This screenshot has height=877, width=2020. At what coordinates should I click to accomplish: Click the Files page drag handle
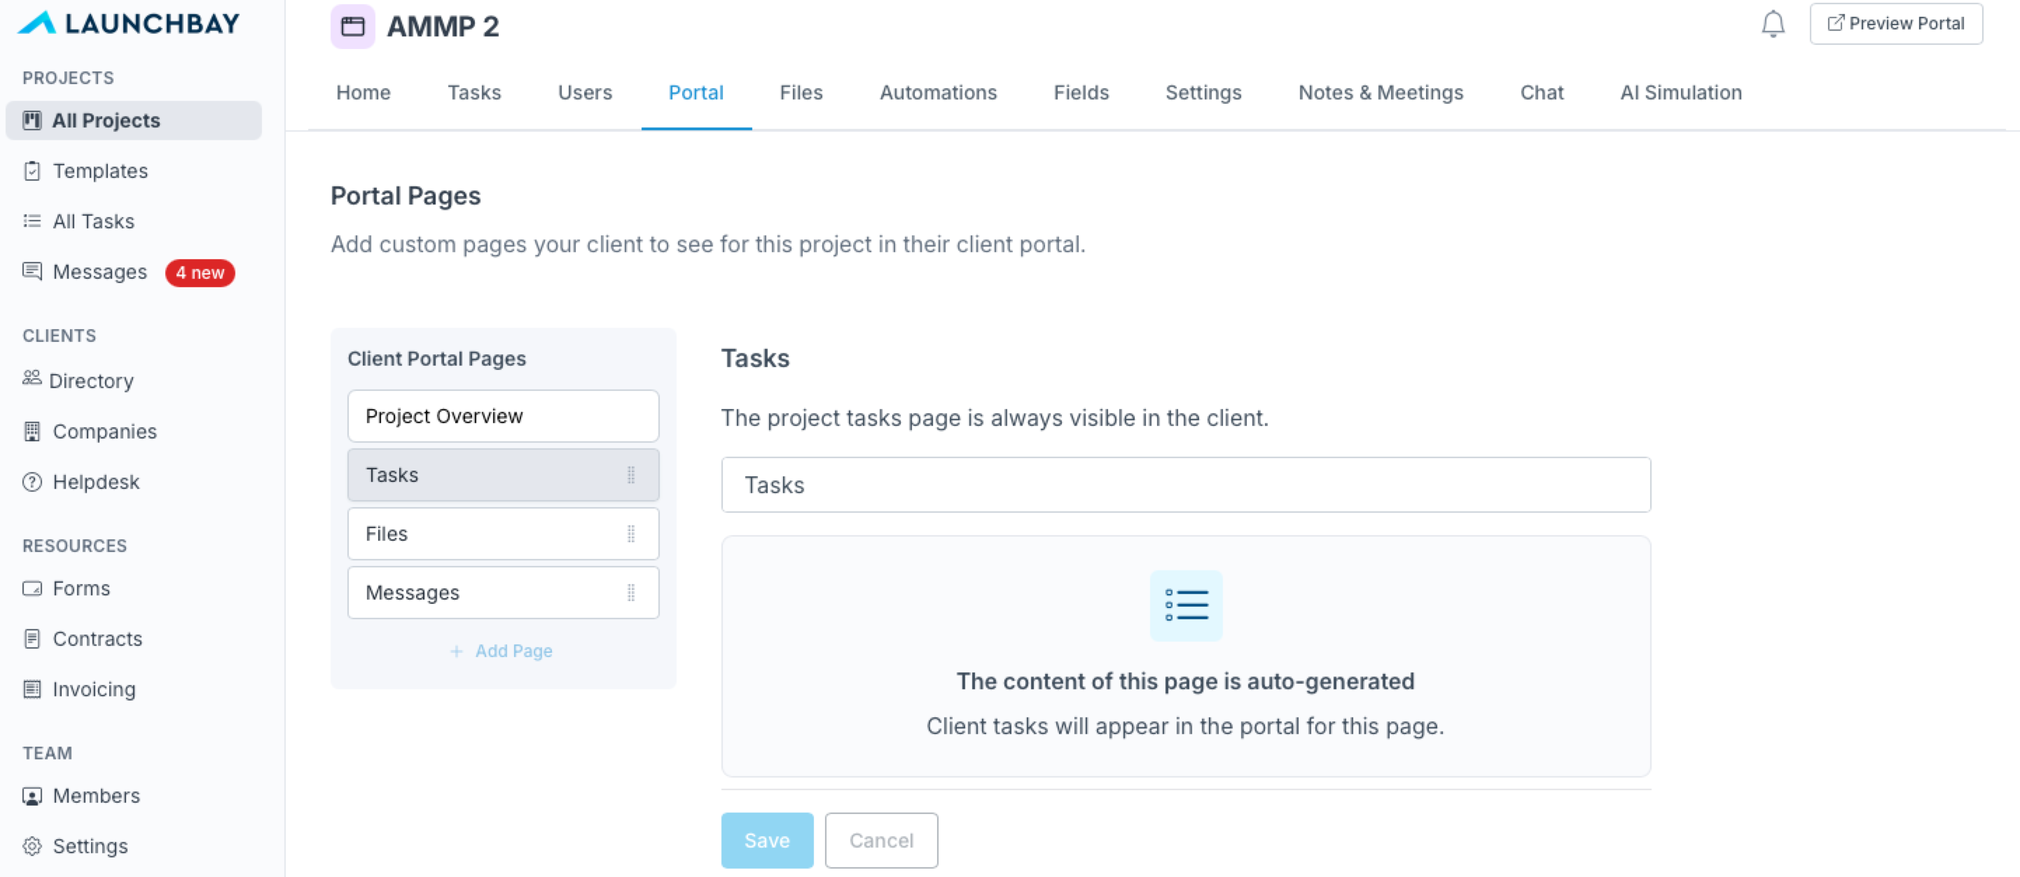(630, 534)
